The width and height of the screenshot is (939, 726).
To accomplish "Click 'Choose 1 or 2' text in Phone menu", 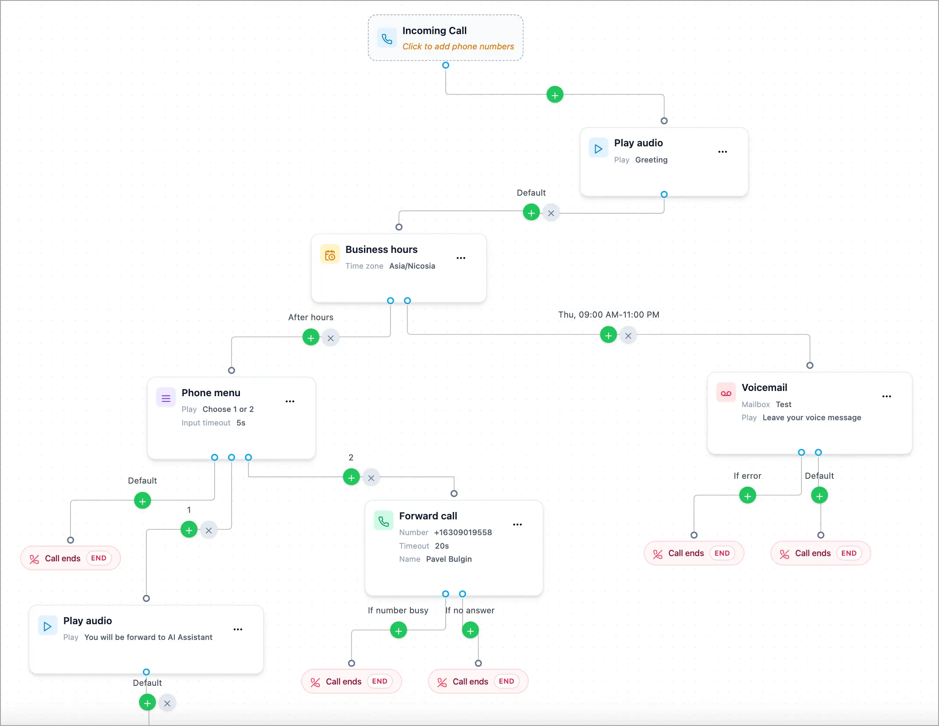I will 228,409.
